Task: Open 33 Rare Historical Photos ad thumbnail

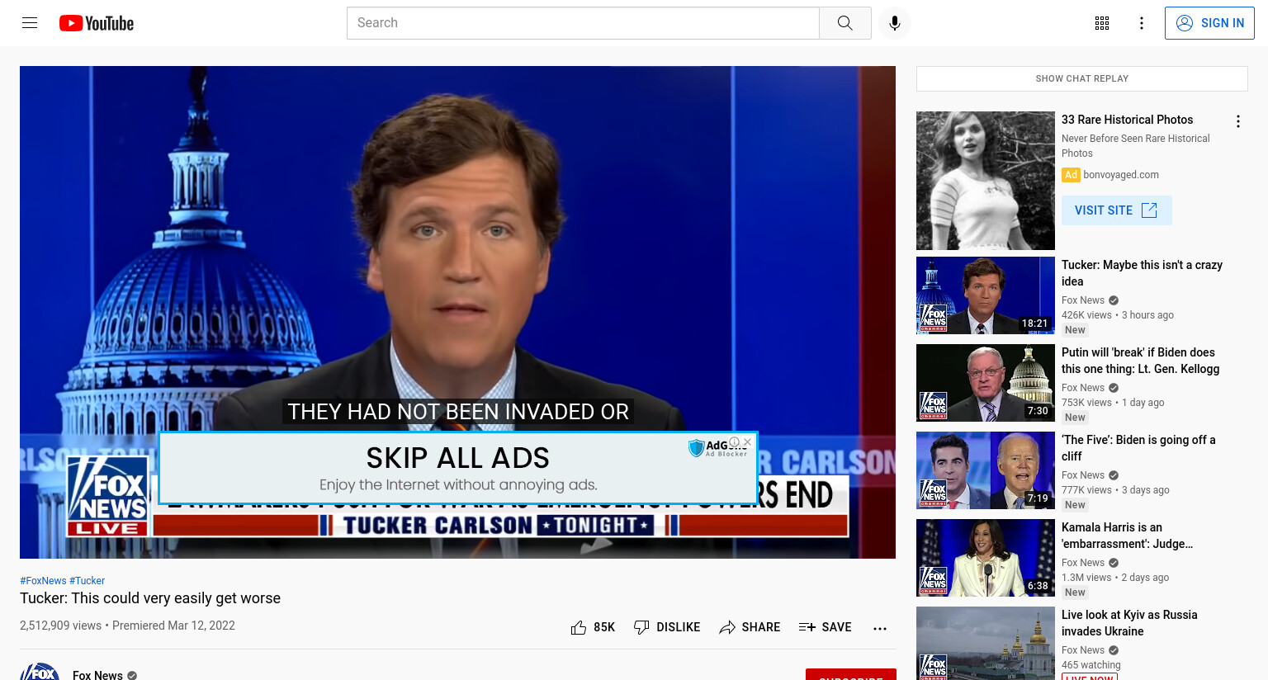Action: tap(986, 181)
